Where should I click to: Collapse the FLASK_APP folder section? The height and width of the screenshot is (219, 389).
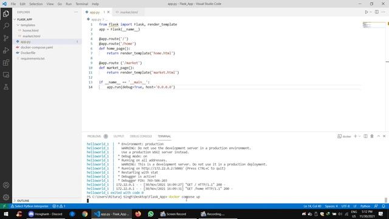[47, 19]
